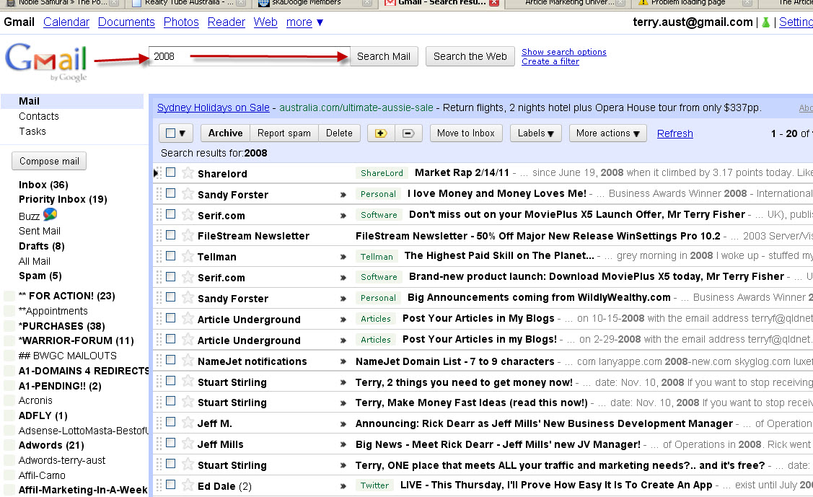Click importance marker on Sandy Forster's first email
The image size is (813, 497).
pos(343,195)
